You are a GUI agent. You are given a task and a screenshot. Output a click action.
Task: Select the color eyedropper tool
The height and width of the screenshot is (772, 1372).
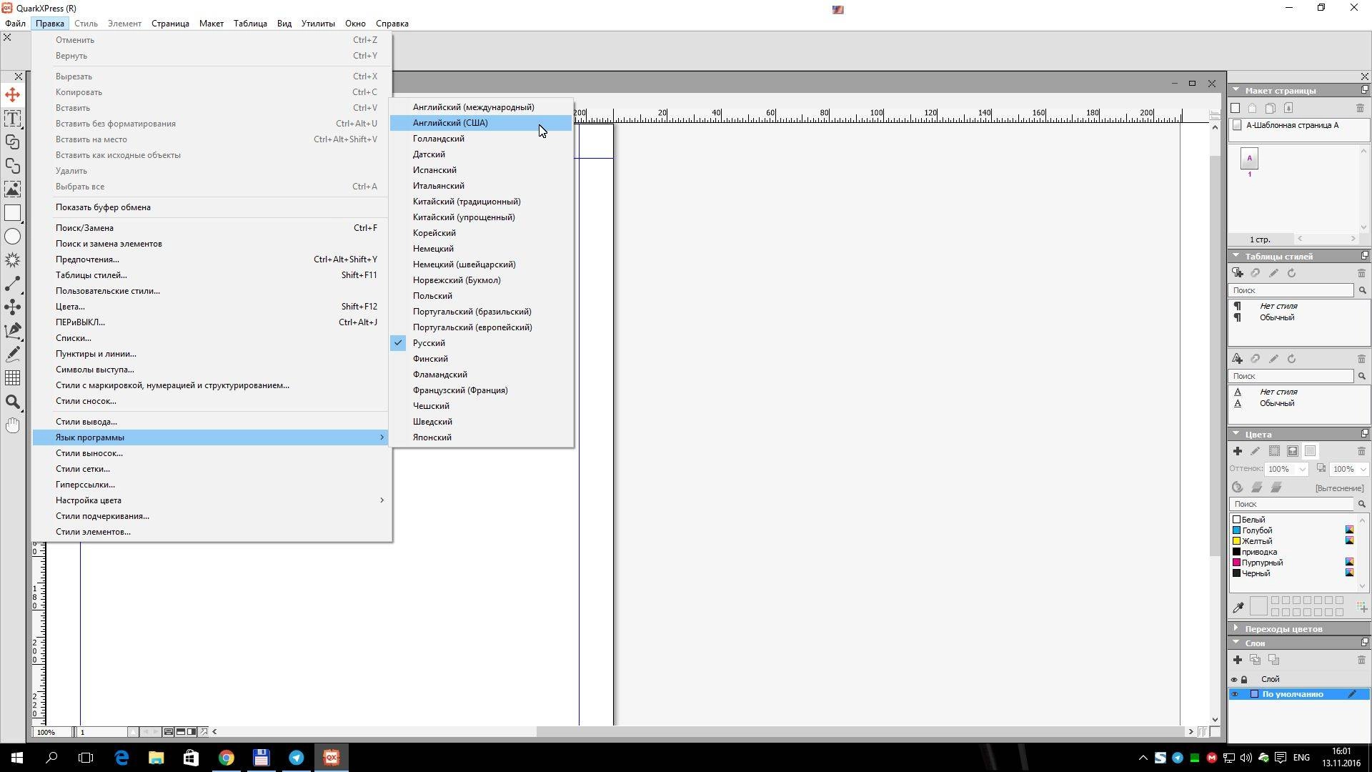point(1238,607)
